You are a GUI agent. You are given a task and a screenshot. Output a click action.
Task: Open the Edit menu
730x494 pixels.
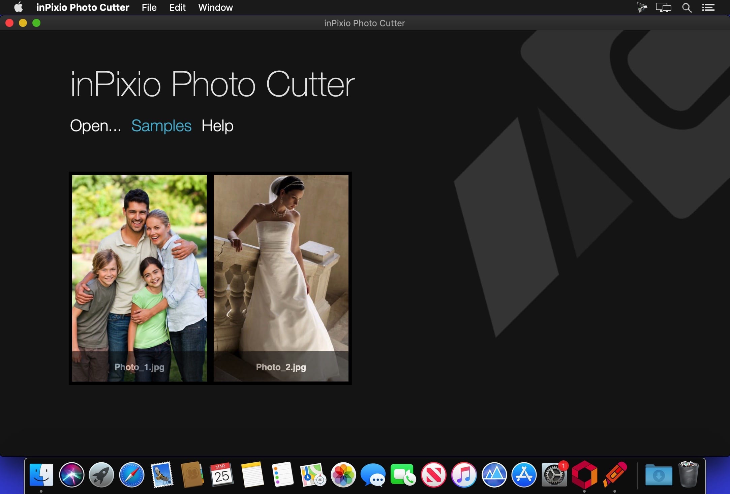coord(177,7)
